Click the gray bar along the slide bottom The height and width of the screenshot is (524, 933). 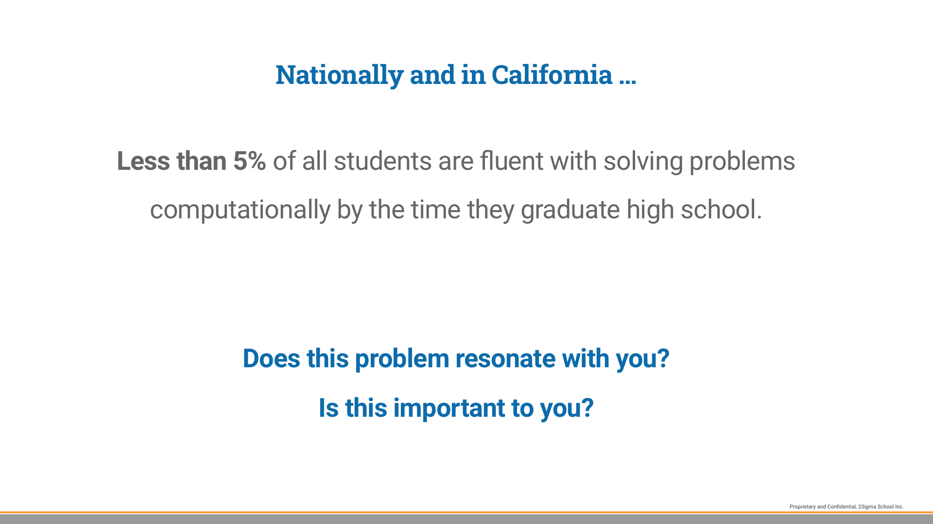(466, 519)
